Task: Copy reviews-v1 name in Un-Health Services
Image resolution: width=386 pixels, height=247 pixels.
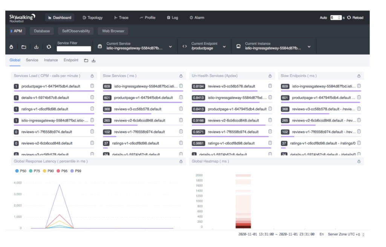Action: tap(270, 132)
